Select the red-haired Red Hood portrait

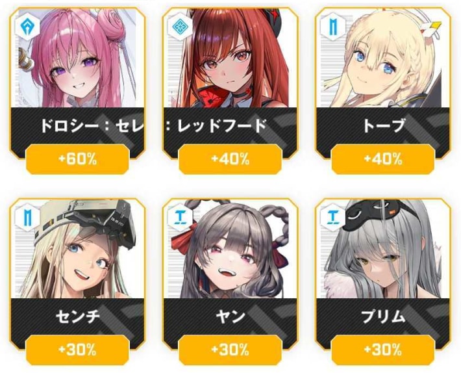tap(230, 58)
